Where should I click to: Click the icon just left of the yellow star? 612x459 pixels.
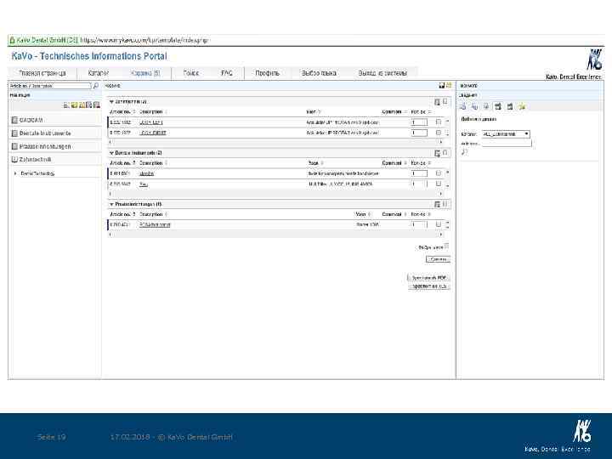[x=509, y=106]
